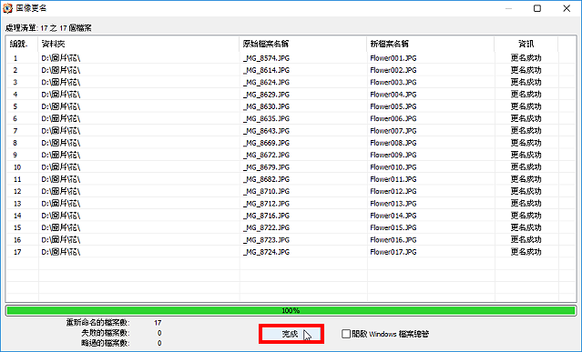Screen dimensions: 582x352
Task: Select new file name Flower015.JPG
Action: (393, 227)
